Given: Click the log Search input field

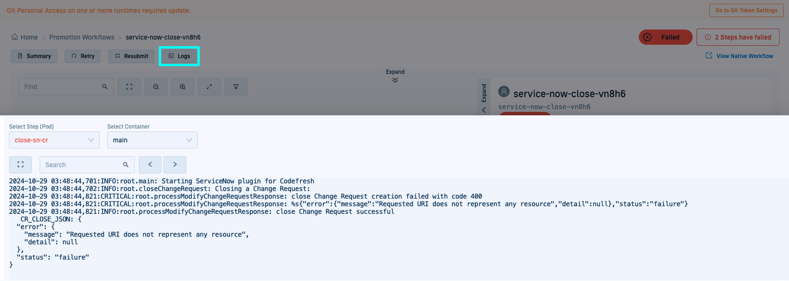Looking at the screenshot, I should coord(87,165).
